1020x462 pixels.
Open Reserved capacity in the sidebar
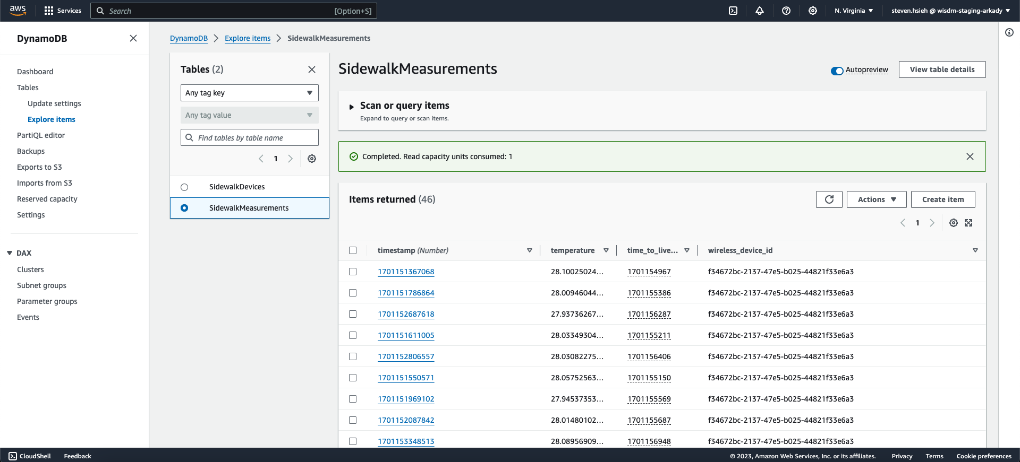(47, 199)
